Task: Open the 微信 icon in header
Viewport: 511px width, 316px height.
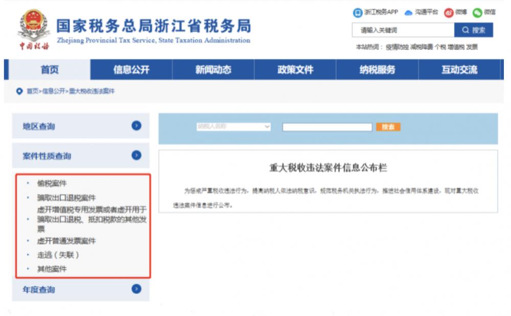Action: (477, 12)
